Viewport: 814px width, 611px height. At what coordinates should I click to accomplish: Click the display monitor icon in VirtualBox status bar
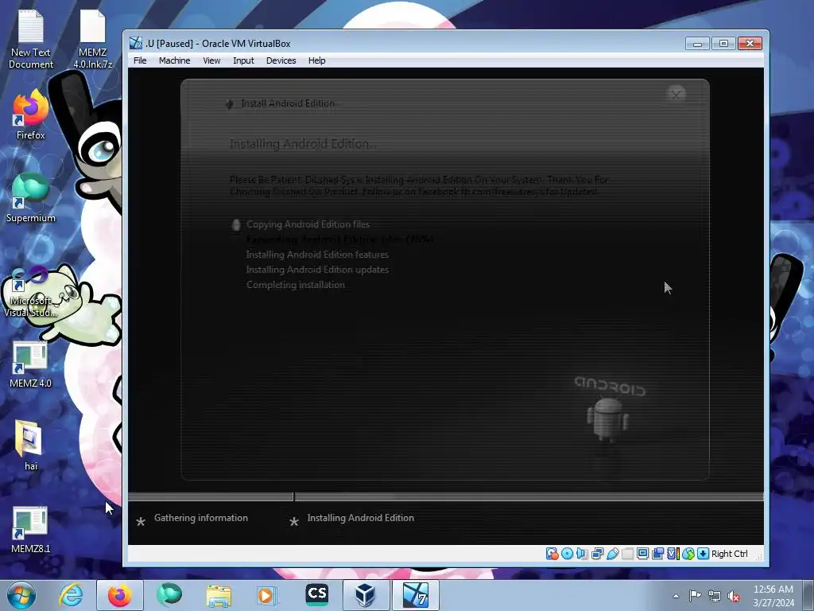pos(642,554)
